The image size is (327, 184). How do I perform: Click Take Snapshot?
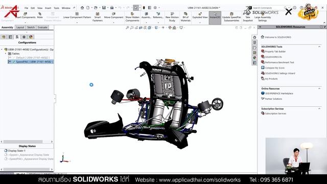pyautogui.click(x=248, y=17)
